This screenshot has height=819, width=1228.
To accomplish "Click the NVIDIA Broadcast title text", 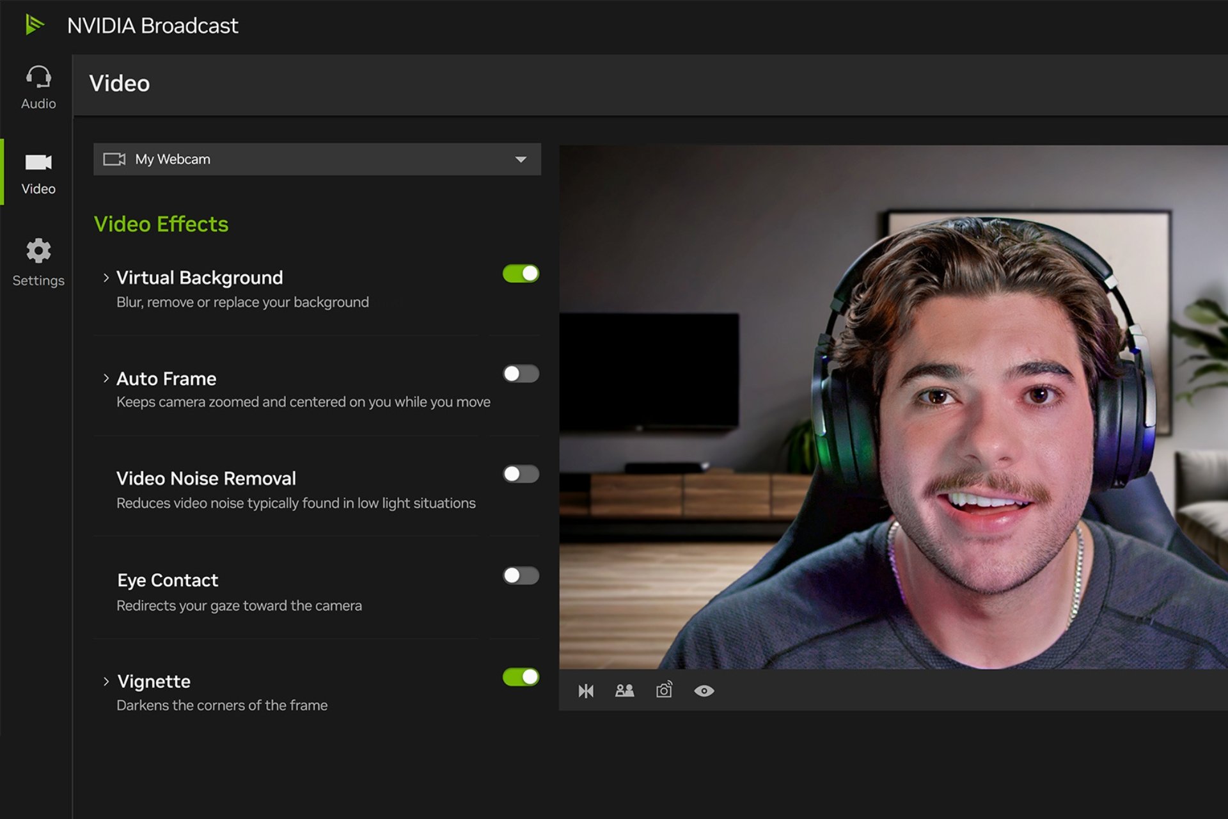I will click(153, 26).
